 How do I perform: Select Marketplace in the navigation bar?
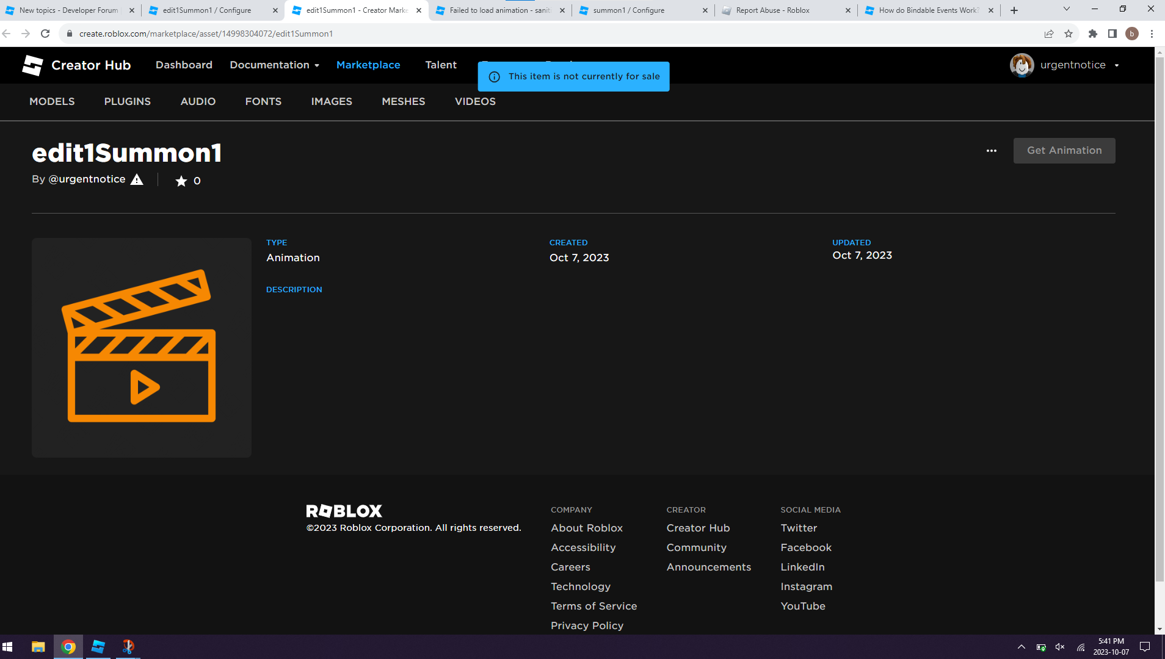pos(368,65)
